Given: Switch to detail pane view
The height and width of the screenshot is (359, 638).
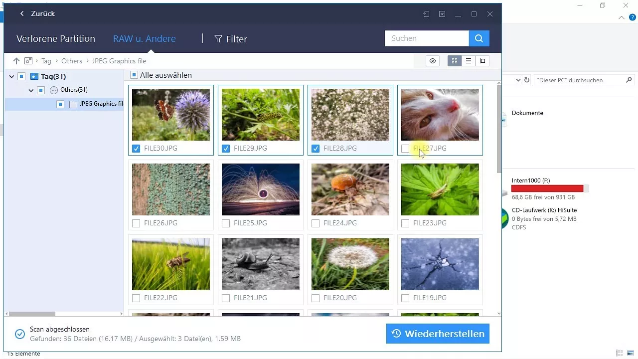Looking at the screenshot, I should [482, 61].
